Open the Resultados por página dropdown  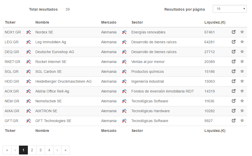230,9
